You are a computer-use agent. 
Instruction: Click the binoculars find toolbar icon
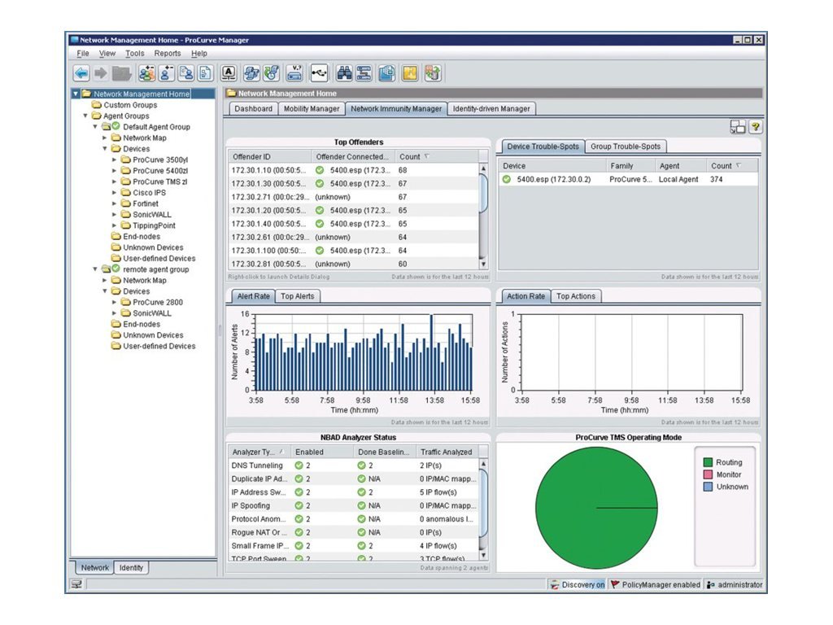[x=344, y=73]
